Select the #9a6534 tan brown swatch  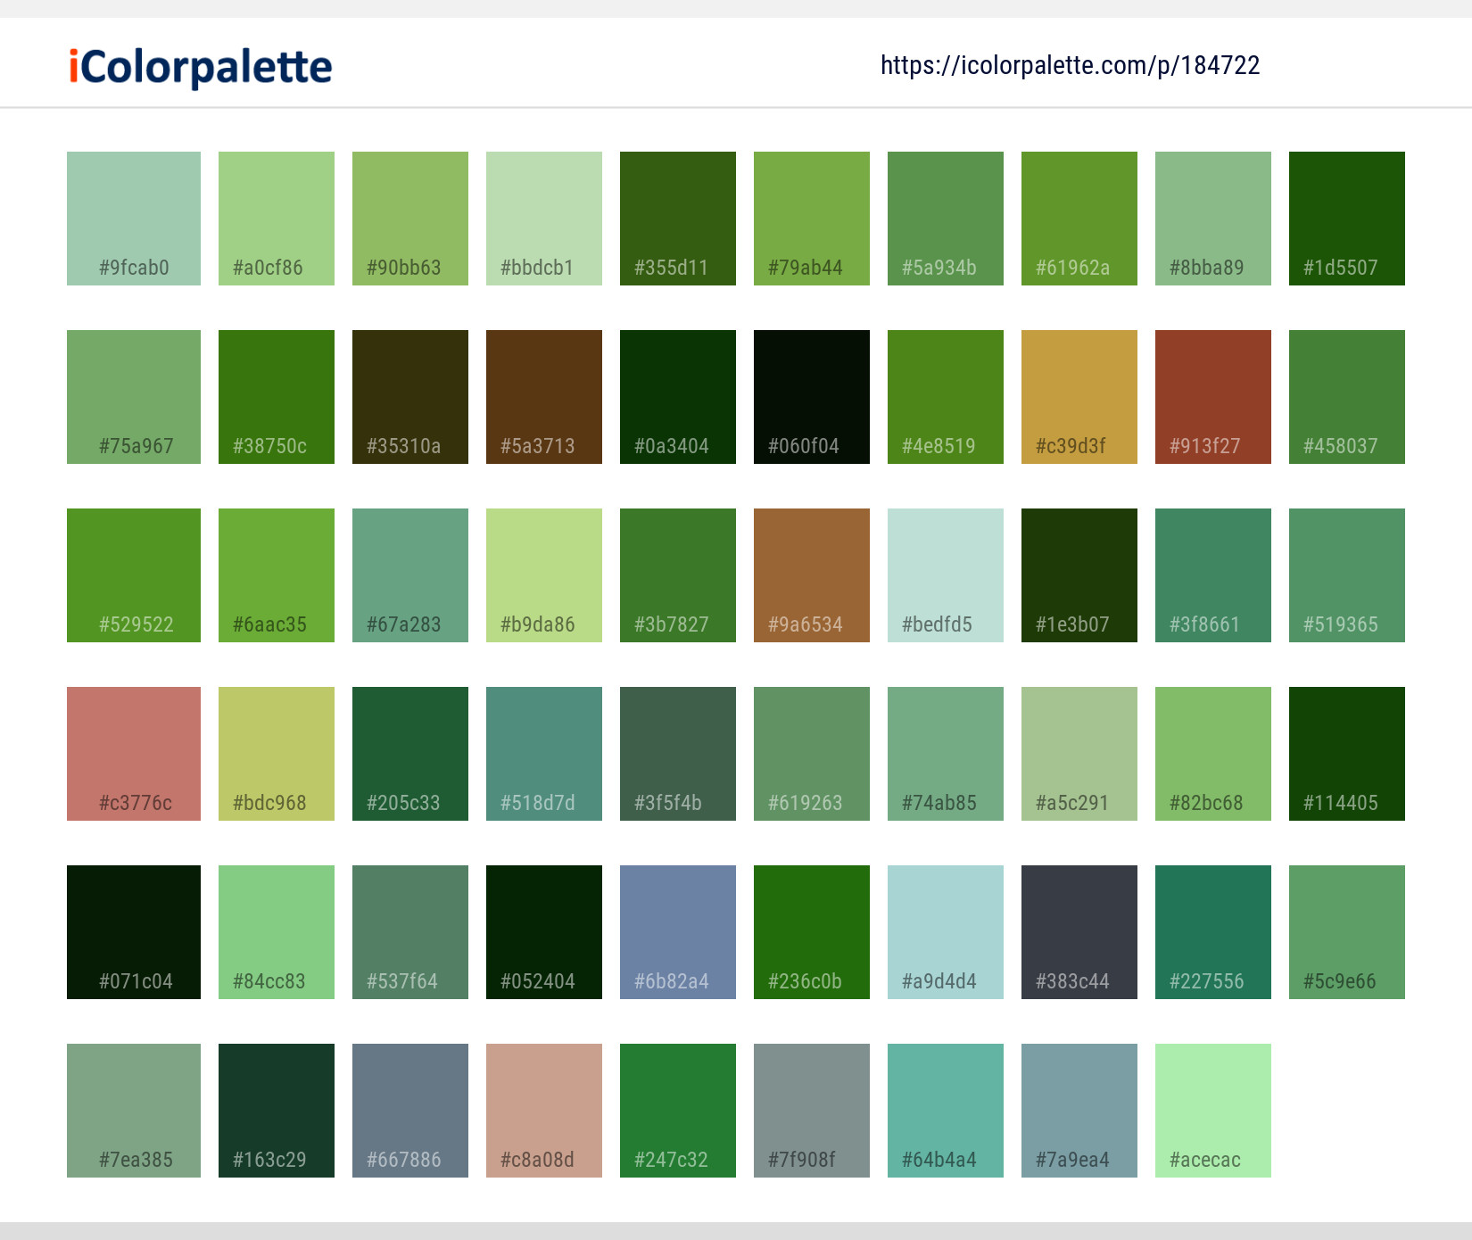[812, 575]
